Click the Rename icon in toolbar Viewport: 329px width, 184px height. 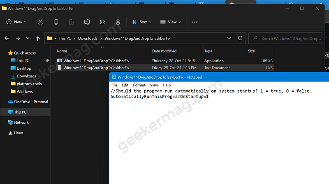(87, 22)
